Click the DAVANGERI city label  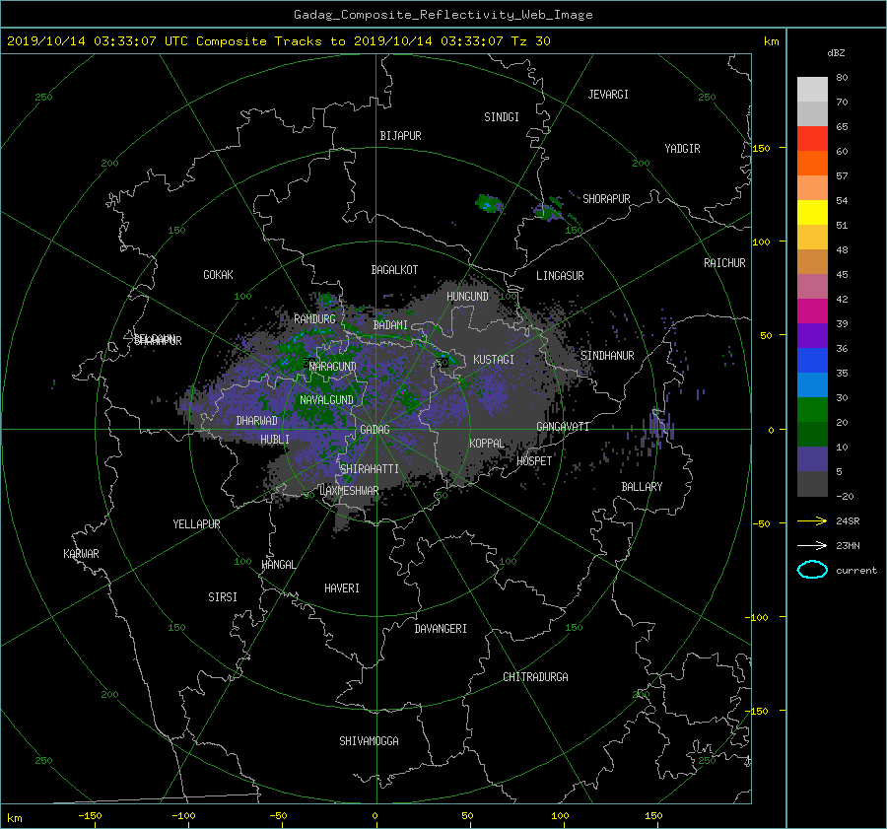point(441,629)
